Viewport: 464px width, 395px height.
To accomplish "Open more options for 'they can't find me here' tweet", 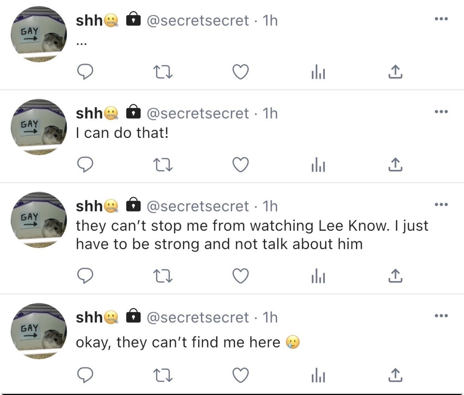I will (441, 316).
